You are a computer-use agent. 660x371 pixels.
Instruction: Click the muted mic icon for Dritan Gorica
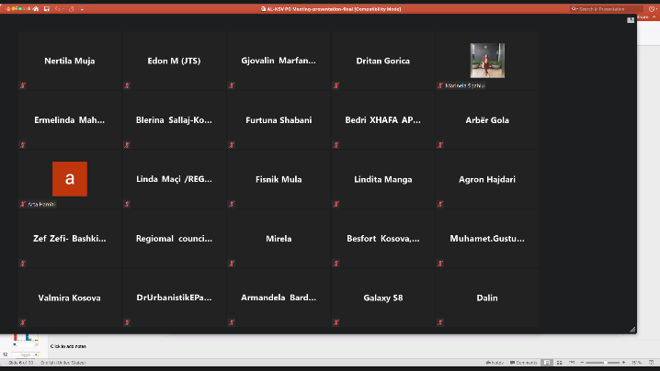tap(336, 85)
